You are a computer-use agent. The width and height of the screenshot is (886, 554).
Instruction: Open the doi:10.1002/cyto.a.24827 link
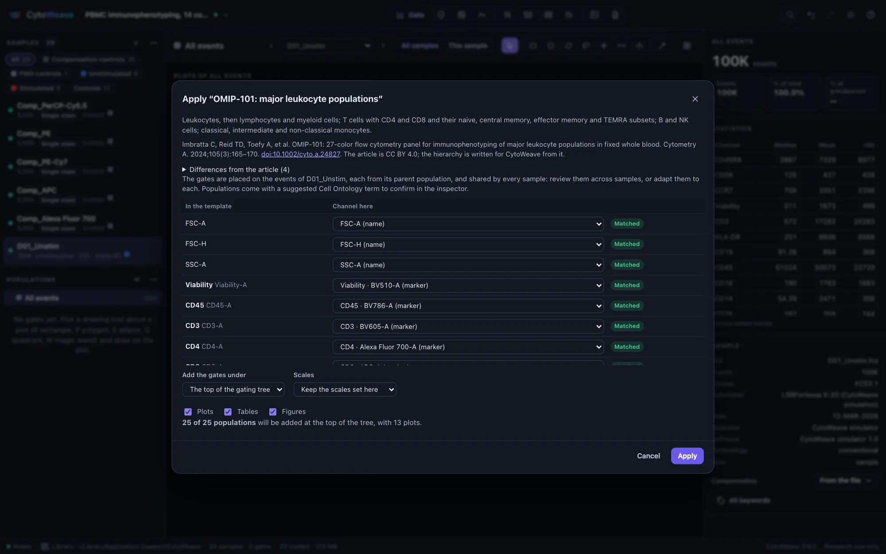[300, 154]
